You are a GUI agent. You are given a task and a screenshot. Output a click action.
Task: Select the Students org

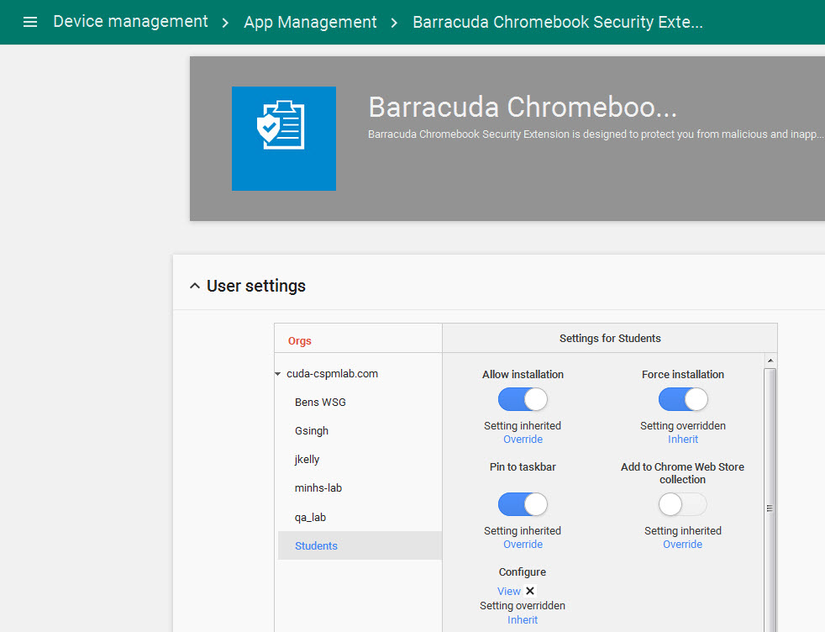(x=360, y=545)
